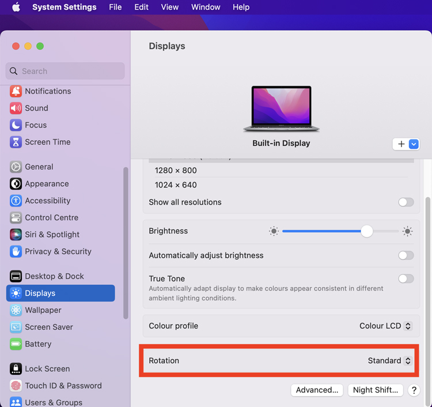
Task: Open the View menu
Action: click(x=170, y=7)
